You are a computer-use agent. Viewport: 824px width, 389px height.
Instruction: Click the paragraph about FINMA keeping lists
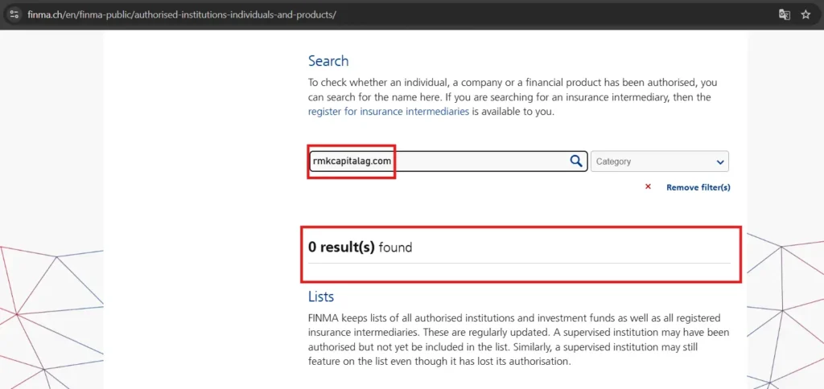click(x=514, y=340)
